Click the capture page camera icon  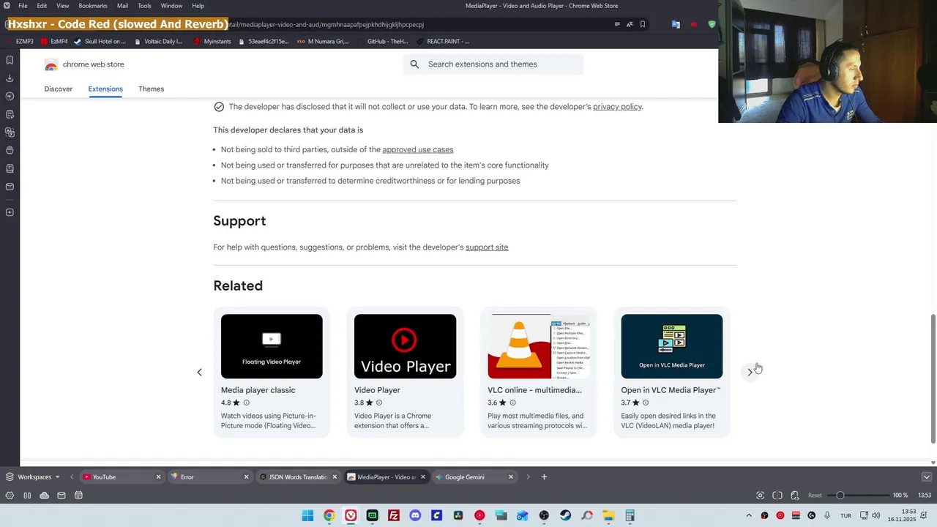click(760, 496)
